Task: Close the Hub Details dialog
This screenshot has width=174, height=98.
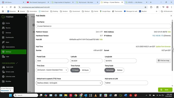Action: click(x=171, y=16)
